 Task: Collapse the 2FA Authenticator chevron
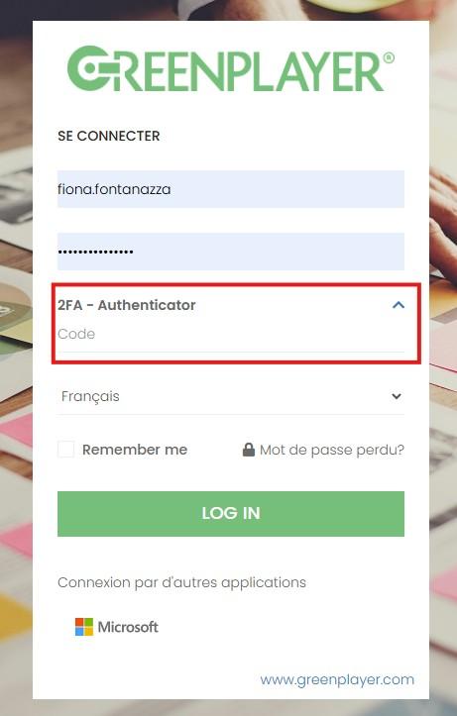tap(399, 305)
